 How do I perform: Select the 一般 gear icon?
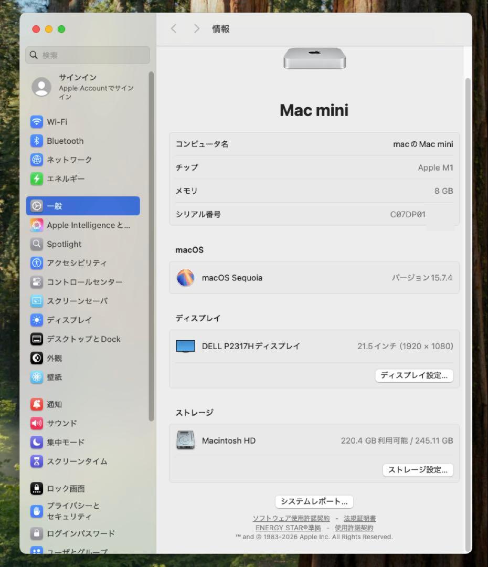click(x=37, y=206)
